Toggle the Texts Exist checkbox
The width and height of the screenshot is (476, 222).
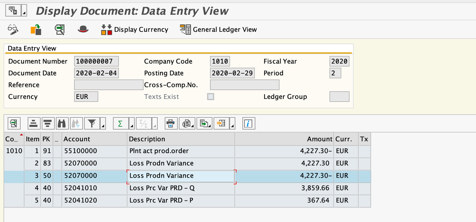[x=210, y=97]
